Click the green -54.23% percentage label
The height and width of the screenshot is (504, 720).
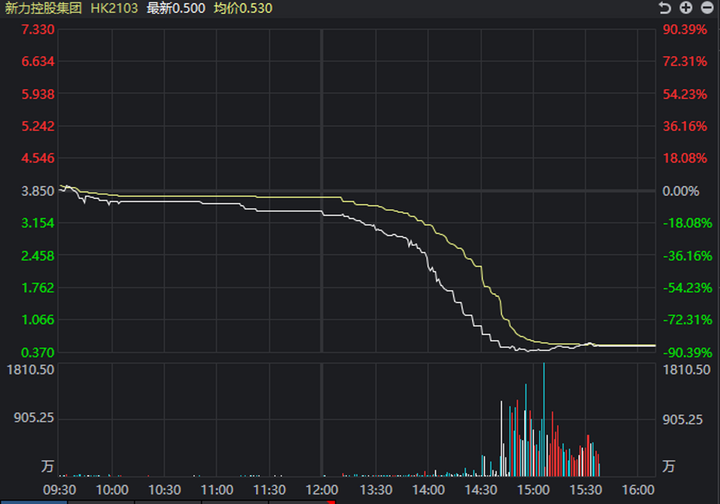tap(688, 288)
